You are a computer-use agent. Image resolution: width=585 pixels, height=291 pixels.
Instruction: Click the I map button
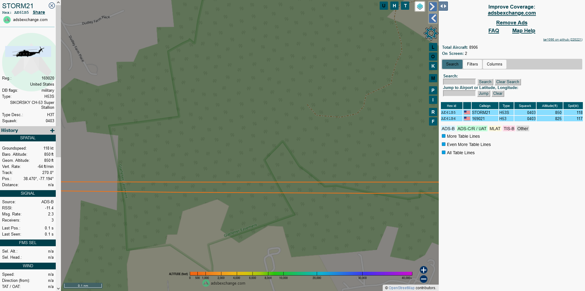pyautogui.click(x=433, y=100)
